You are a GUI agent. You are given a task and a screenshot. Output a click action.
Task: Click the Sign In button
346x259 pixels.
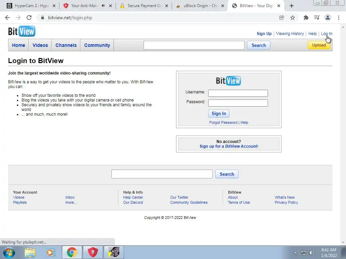219,113
